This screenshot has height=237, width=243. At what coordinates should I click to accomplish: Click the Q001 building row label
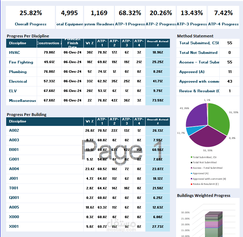pyautogui.click(x=14, y=198)
